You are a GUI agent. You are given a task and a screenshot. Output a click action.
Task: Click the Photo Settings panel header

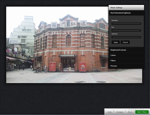coord(126,7)
